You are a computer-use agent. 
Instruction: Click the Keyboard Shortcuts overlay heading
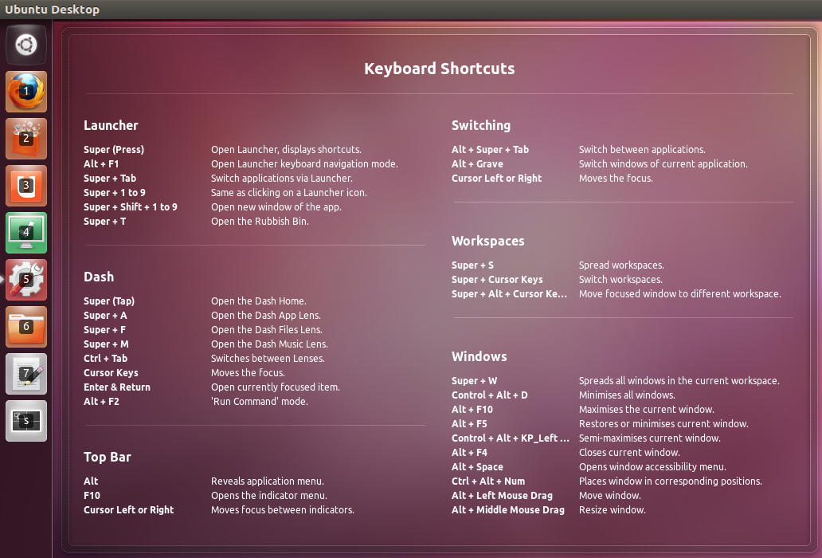coord(439,69)
